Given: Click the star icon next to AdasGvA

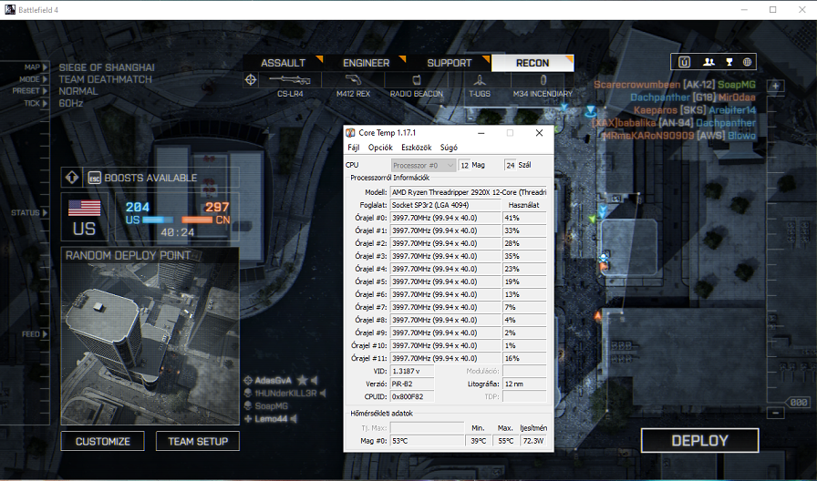Looking at the screenshot, I should [302, 381].
